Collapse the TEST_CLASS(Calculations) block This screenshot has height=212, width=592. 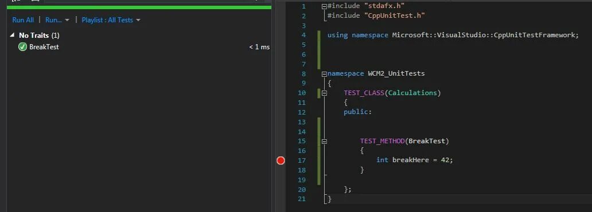tap(324, 93)
